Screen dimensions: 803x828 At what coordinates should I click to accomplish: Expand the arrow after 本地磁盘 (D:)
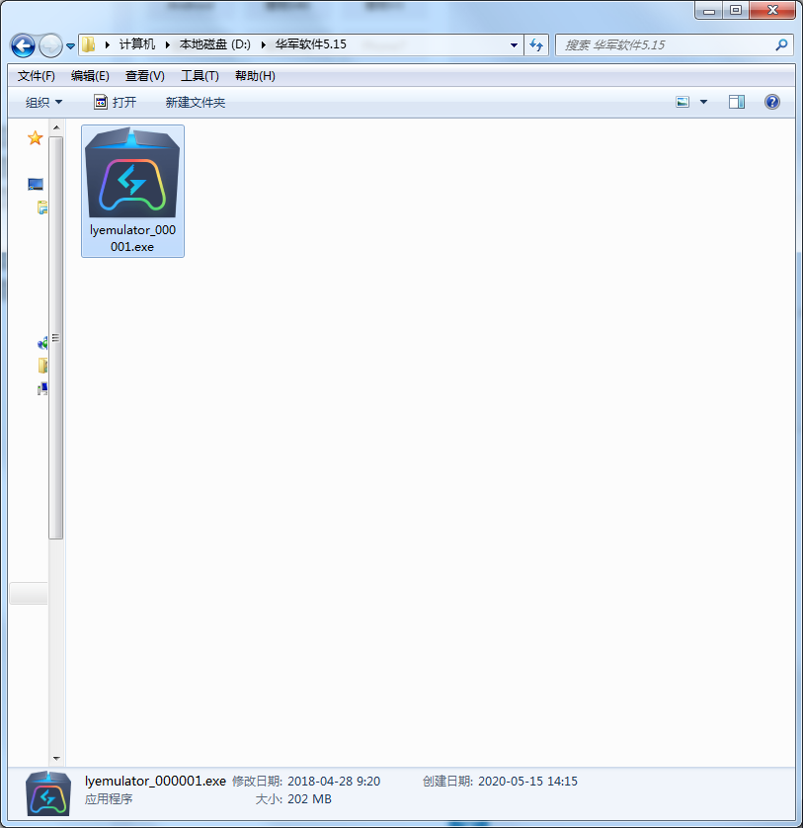pos(263,44)
